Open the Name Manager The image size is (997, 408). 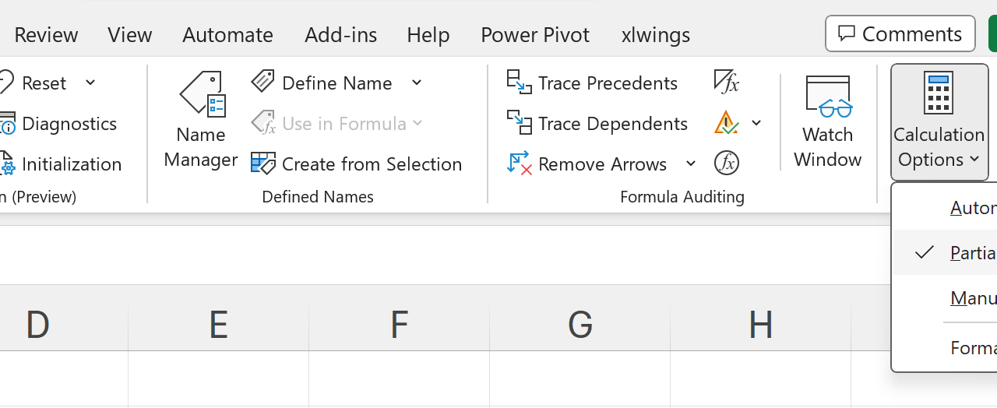[x=202, y=121]
